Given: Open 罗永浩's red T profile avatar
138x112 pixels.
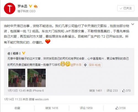Looking at the screenshot, I should tap(10, 9).
